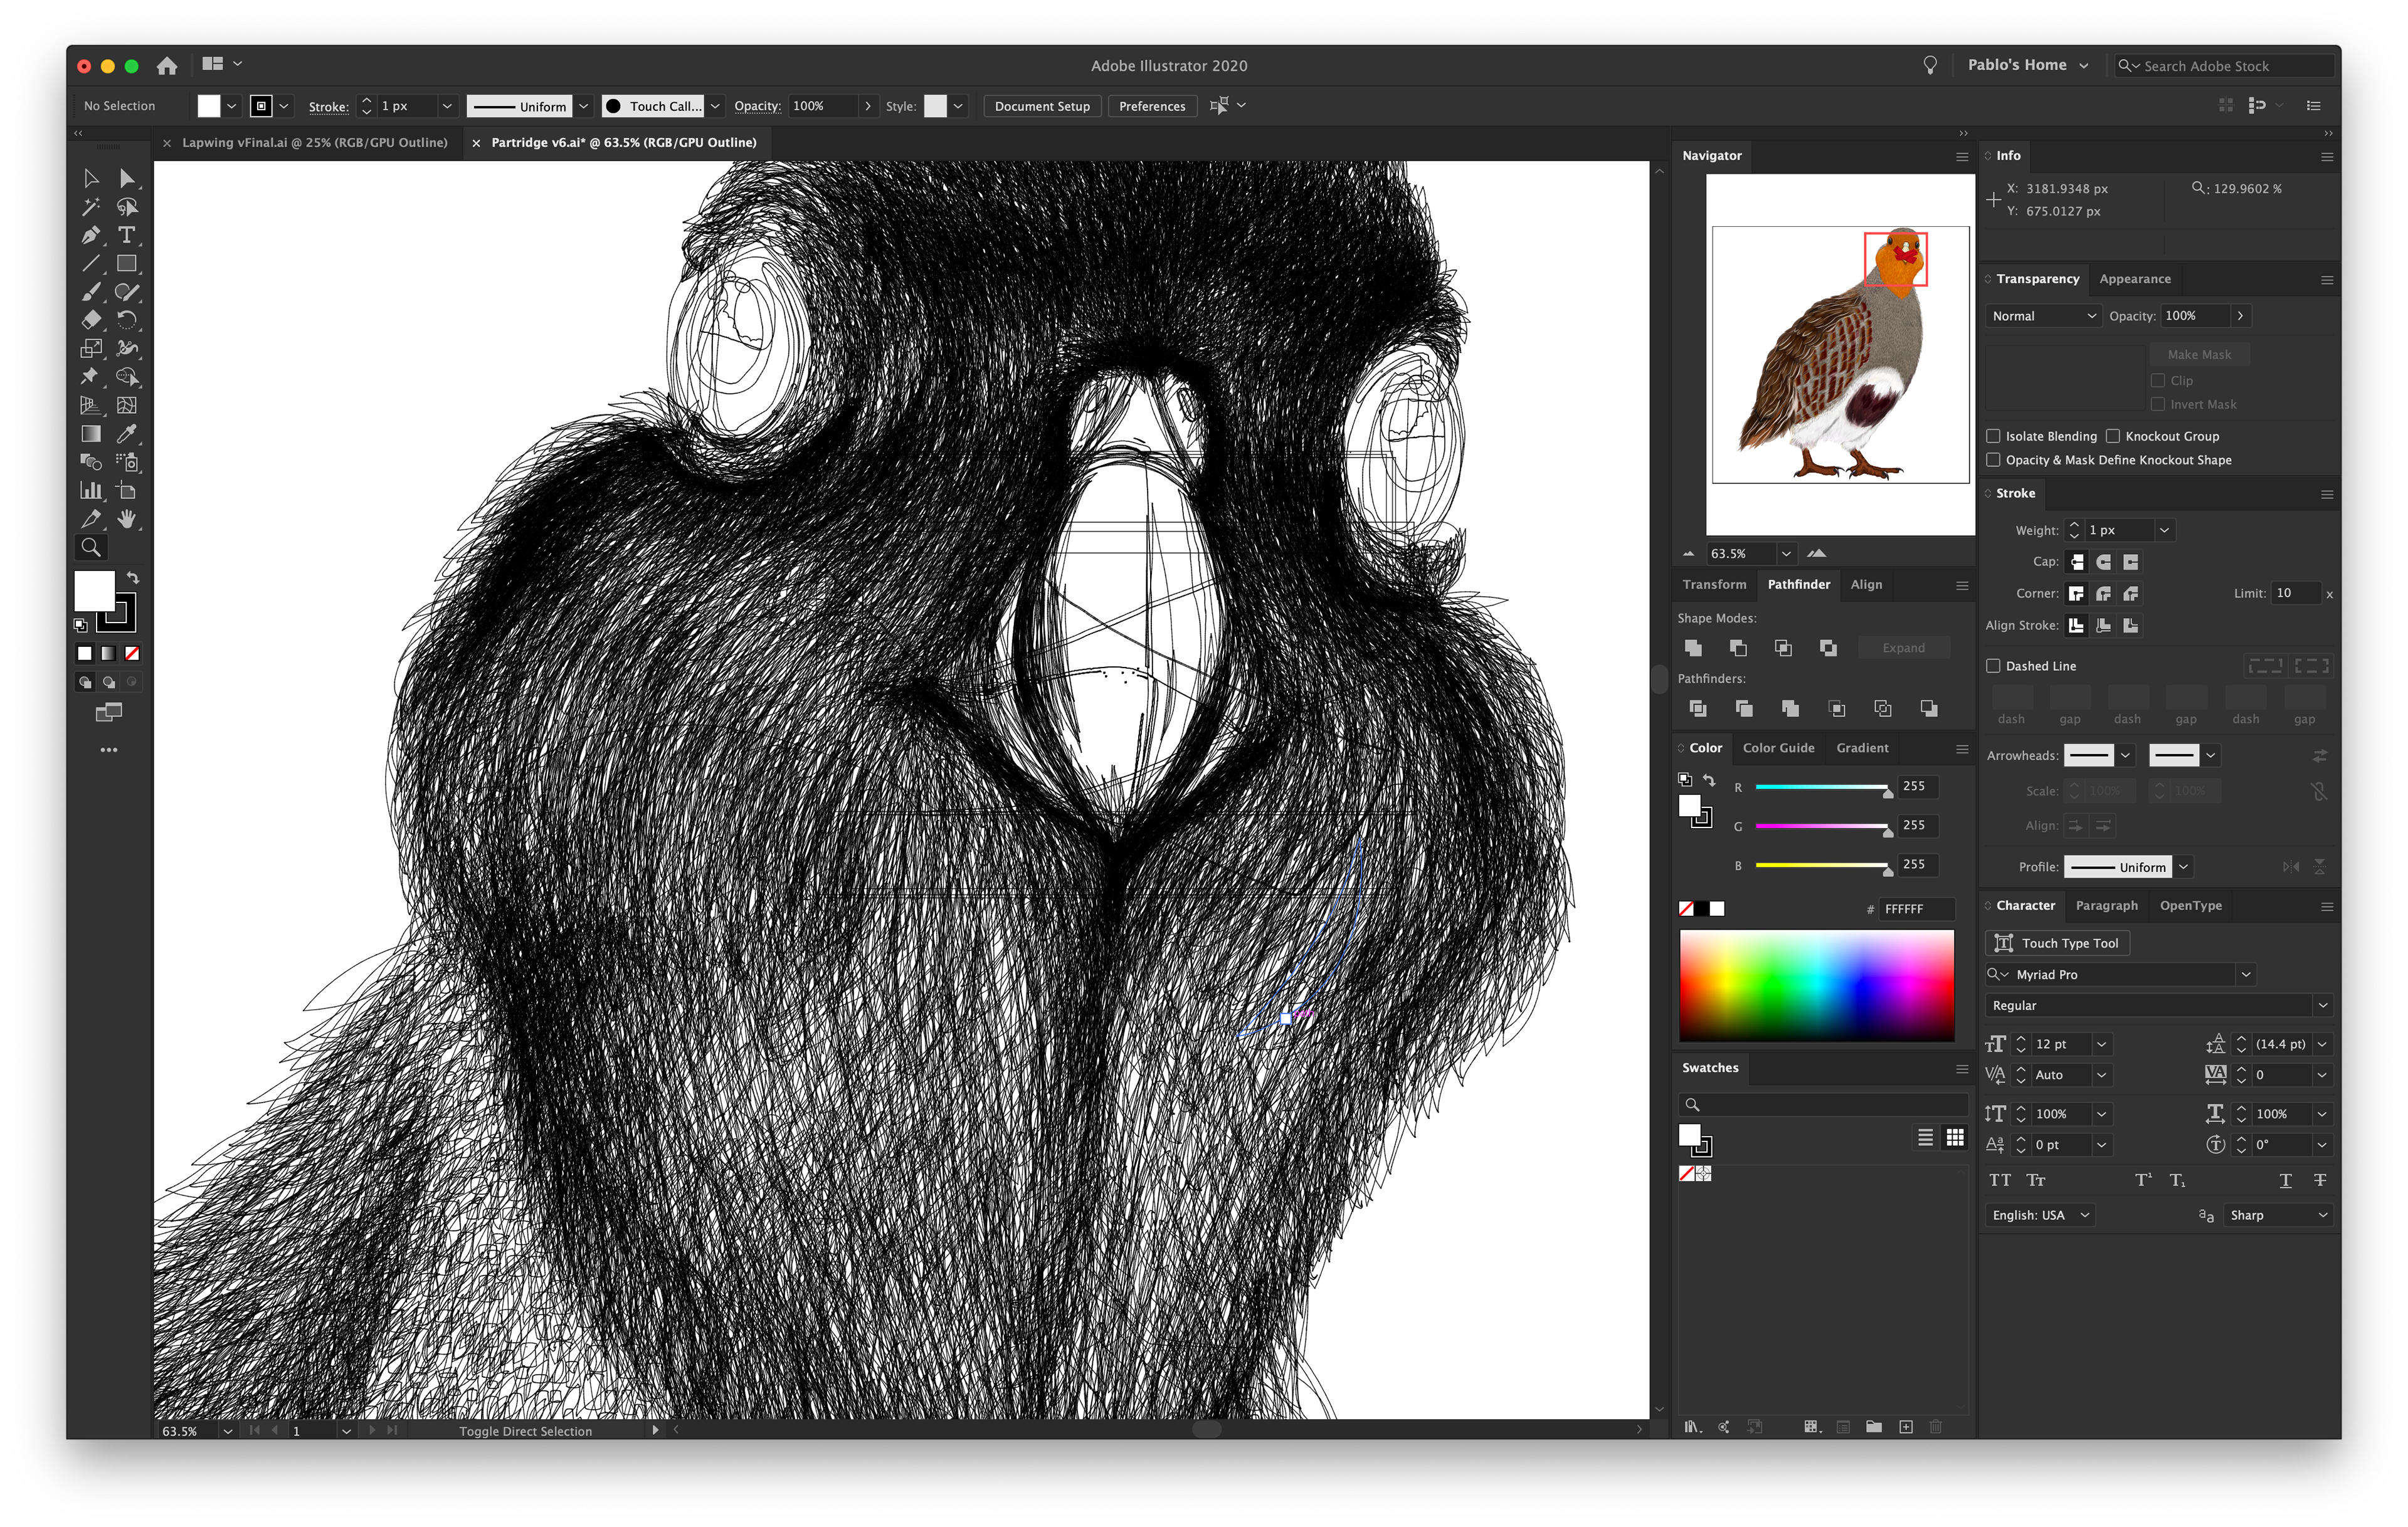Check the Isolate Blending option
Viewport: 2408px width, 1527px height.
point(1993,437)
